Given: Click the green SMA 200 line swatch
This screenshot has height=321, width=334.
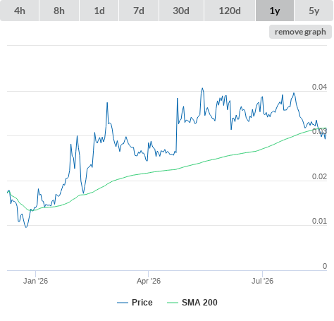Looking at the screenshot, I should point(173,303).
